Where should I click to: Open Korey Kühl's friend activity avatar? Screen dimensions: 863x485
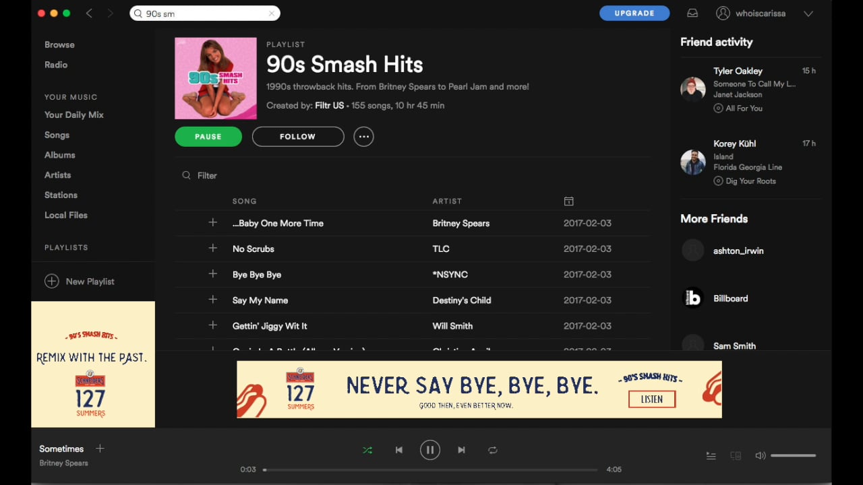click(x=693, y=162)
